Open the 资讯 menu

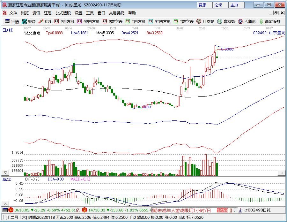[36, 13]
